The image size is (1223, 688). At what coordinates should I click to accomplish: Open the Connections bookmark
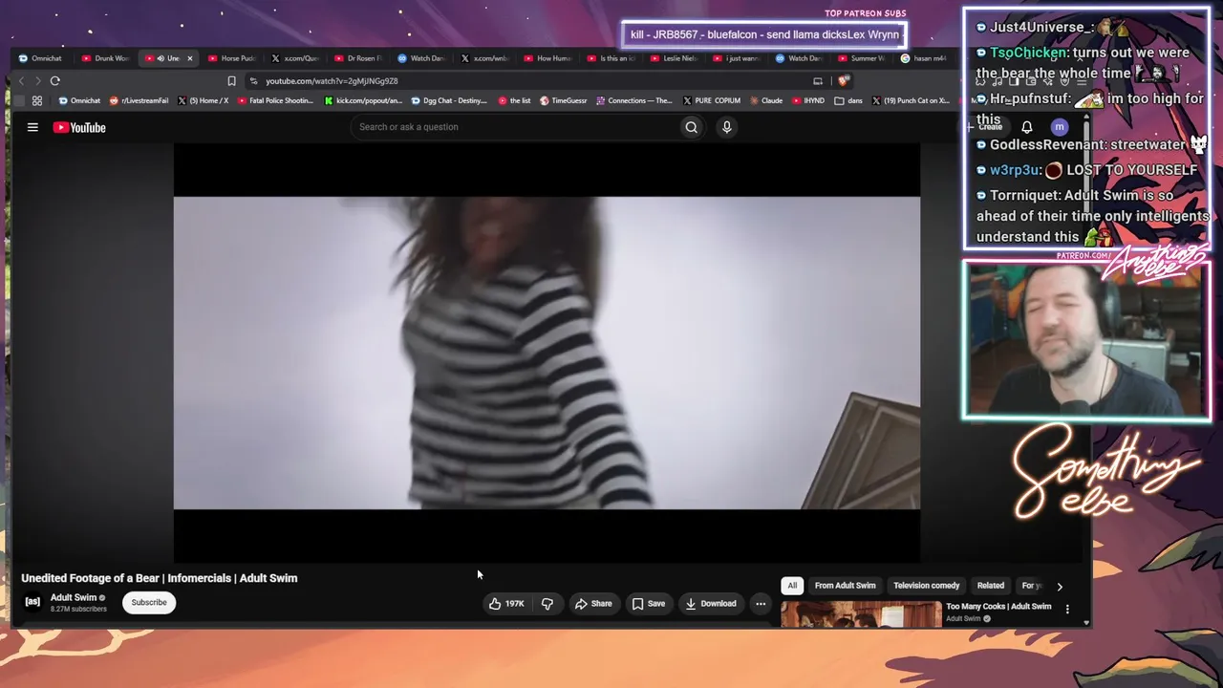point(634,100)
